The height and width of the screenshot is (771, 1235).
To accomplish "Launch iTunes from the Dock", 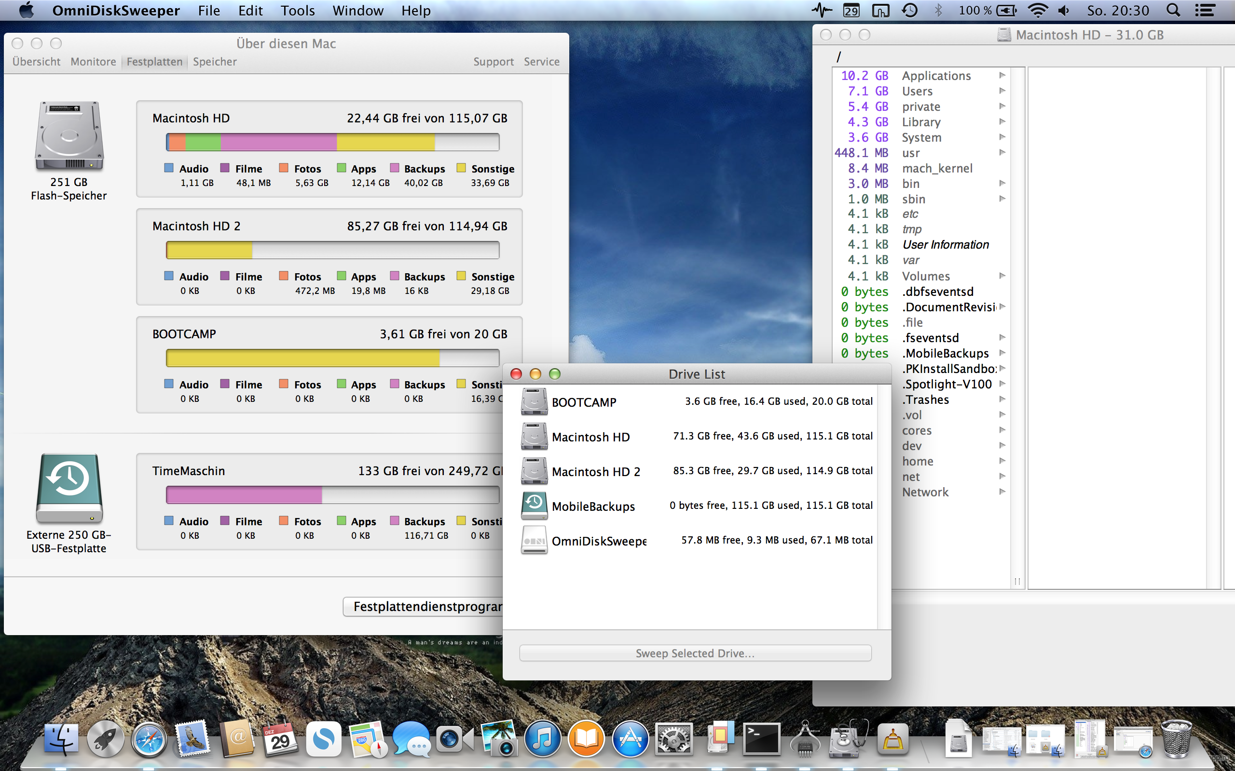I will click(542, 739).
